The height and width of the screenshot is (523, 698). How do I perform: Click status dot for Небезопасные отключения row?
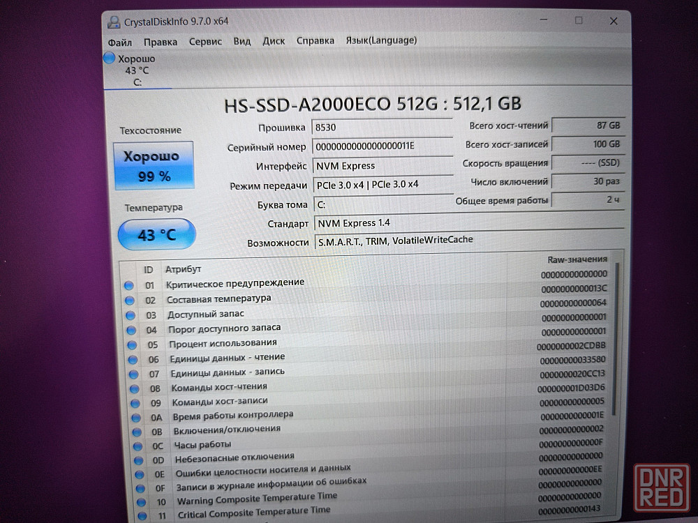[139, 460]
